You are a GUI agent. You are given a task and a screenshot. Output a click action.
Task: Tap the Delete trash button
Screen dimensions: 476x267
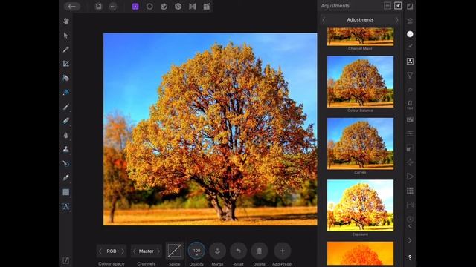[x=260, y=251]
